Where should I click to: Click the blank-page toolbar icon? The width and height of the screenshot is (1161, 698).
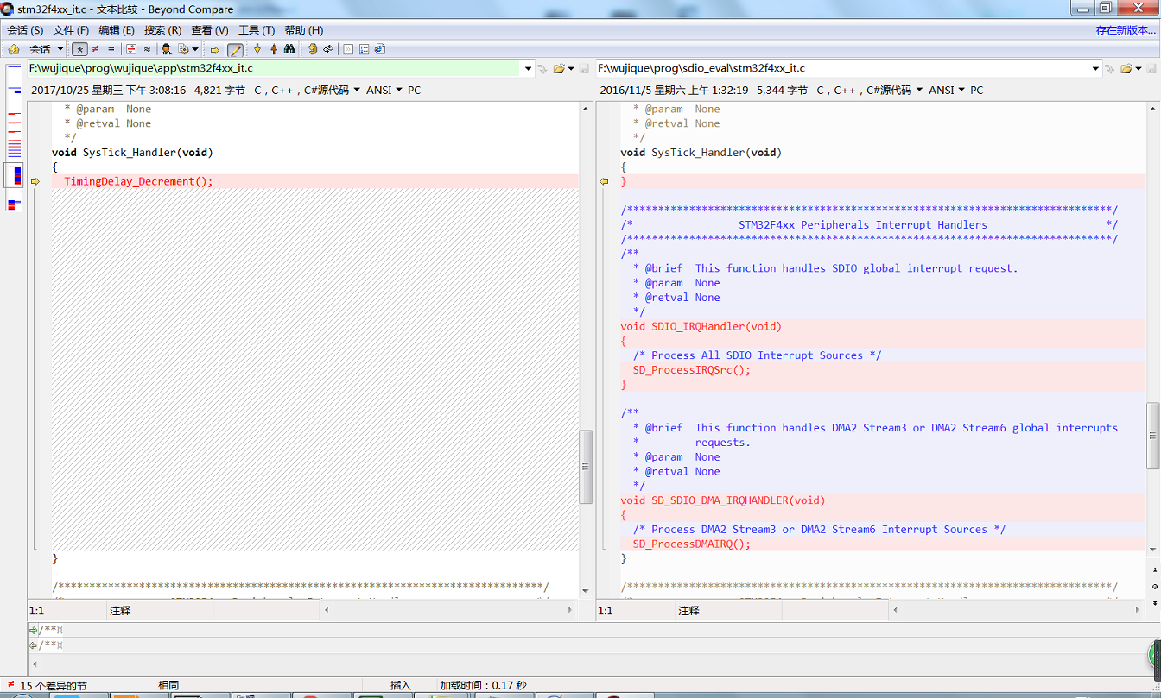pyautogui.click(x=348, y=49)
